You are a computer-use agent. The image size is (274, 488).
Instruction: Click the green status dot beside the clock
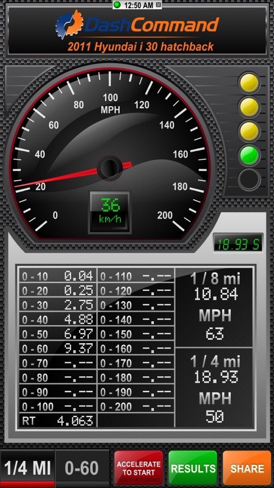point(117,5)
